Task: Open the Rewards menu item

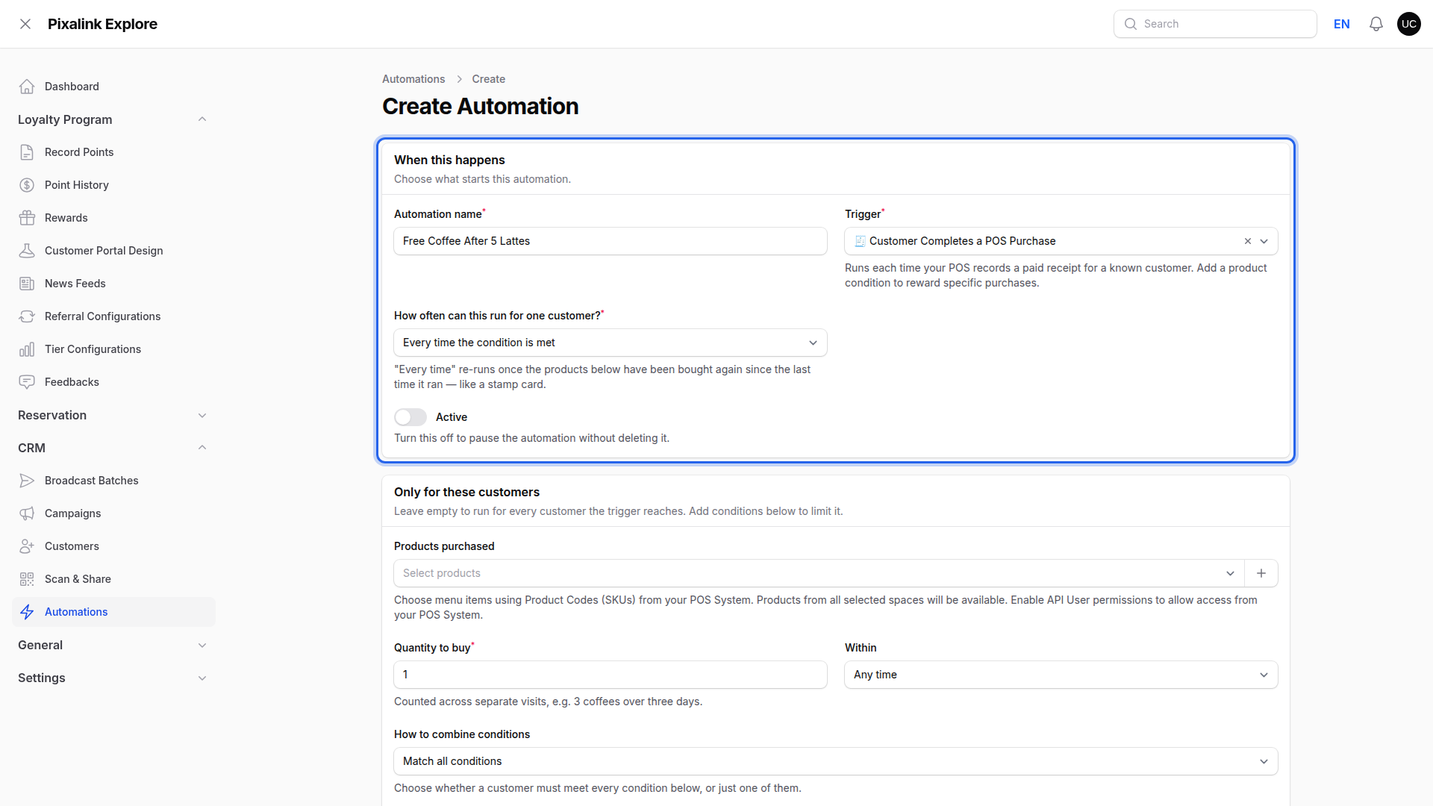Action: pyautogui.click(x=113, y=218)
